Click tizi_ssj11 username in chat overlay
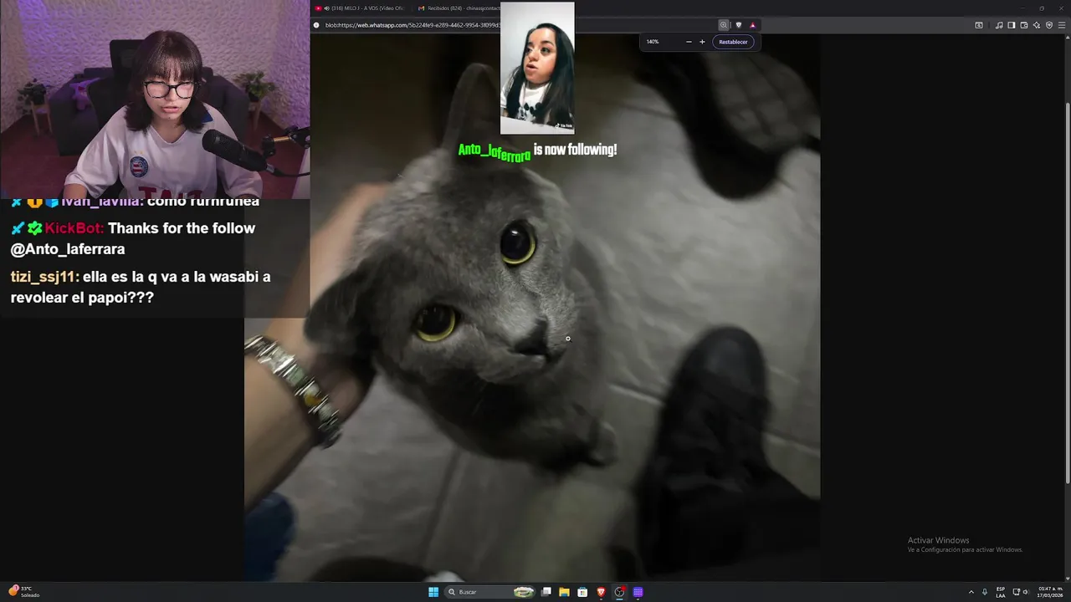Viewport: 1071px width, 602px height. pyautogui.click(x=44, y=277)
